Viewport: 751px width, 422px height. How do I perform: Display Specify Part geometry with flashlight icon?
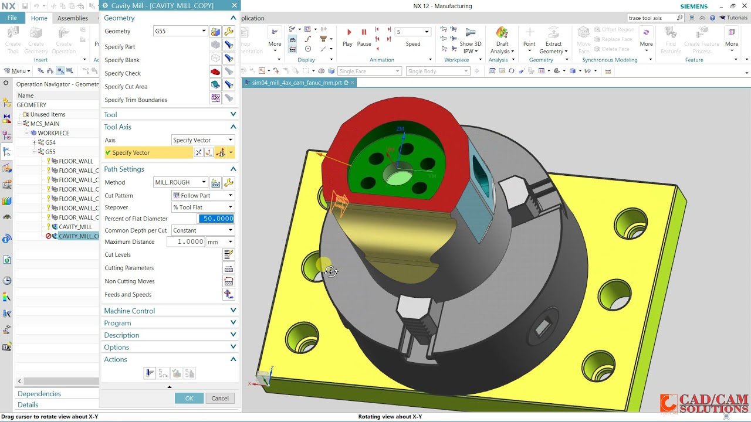click(229, 45)
